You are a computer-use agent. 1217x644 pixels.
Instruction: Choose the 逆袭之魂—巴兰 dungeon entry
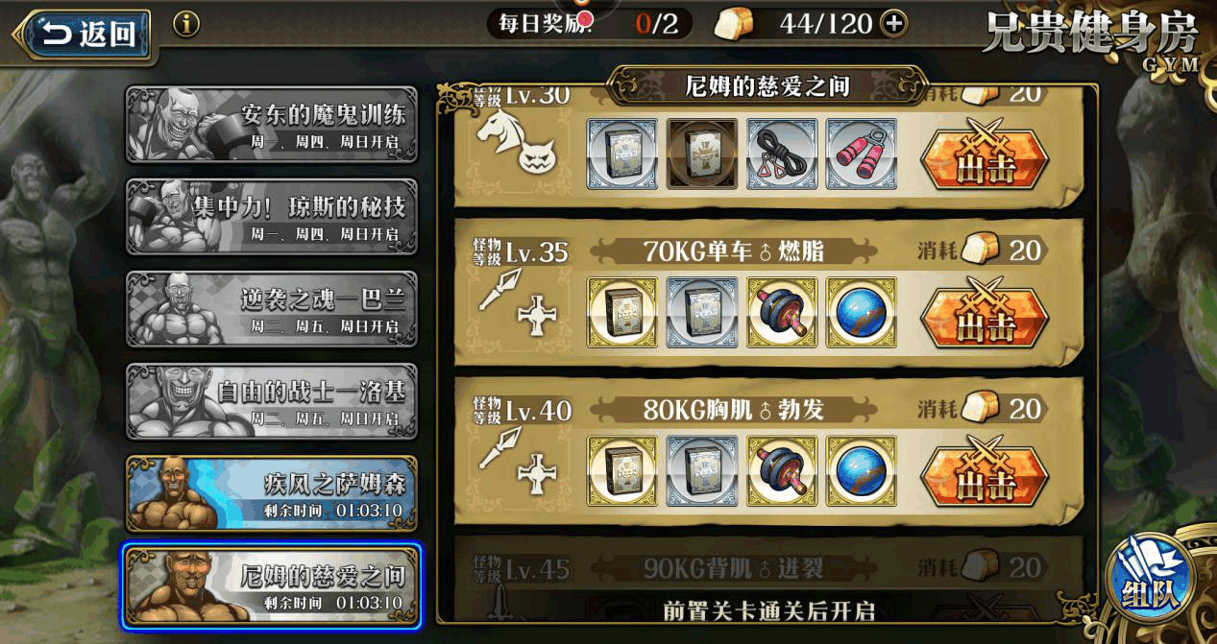coord(272,309)
